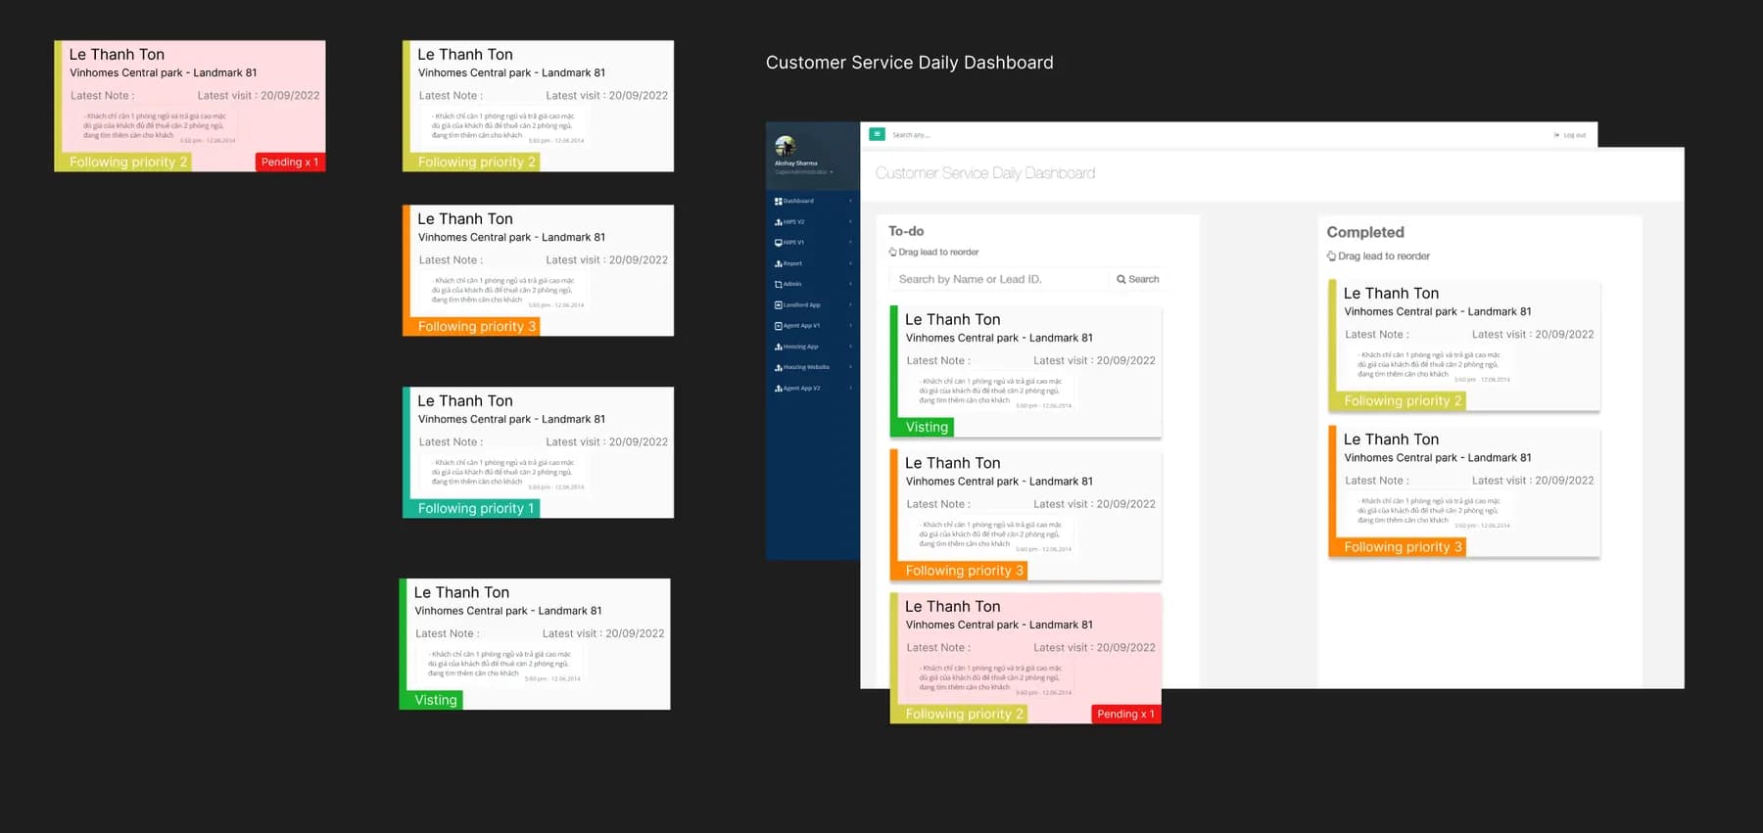Expand the HIPS V1 chevron

click(x=850, y=243)
